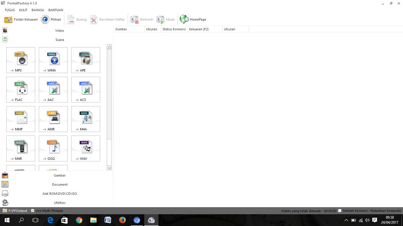This screenshot has width=403, height=226.
Task: Open File Explorer from the taskbar
Action: tap(93, 220)
